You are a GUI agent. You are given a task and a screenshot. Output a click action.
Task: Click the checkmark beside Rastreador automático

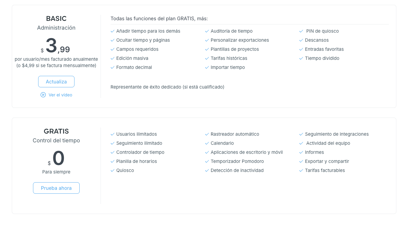point(207,134)
